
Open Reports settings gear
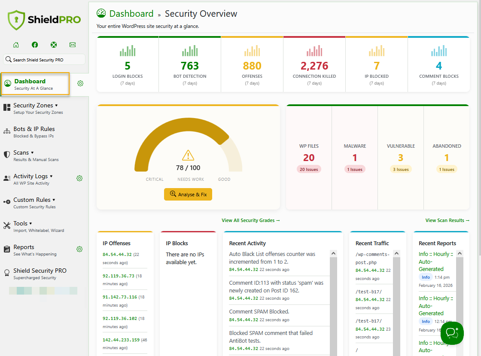tap(79, 250)
